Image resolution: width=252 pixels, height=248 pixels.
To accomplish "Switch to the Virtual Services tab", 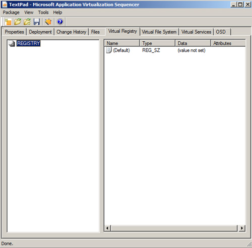I will point(196,32).
